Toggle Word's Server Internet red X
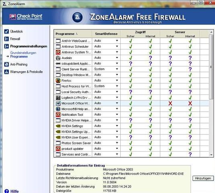This screenshot has width=215, height=193. tap(190, 103)
